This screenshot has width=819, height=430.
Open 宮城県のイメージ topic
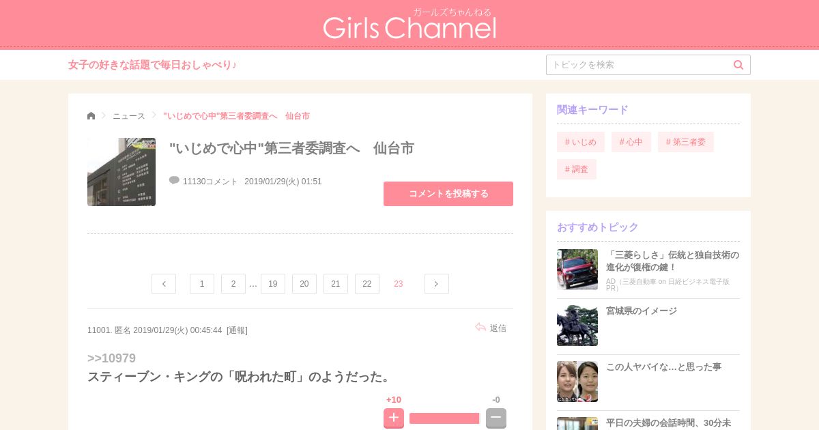[642, 311]
